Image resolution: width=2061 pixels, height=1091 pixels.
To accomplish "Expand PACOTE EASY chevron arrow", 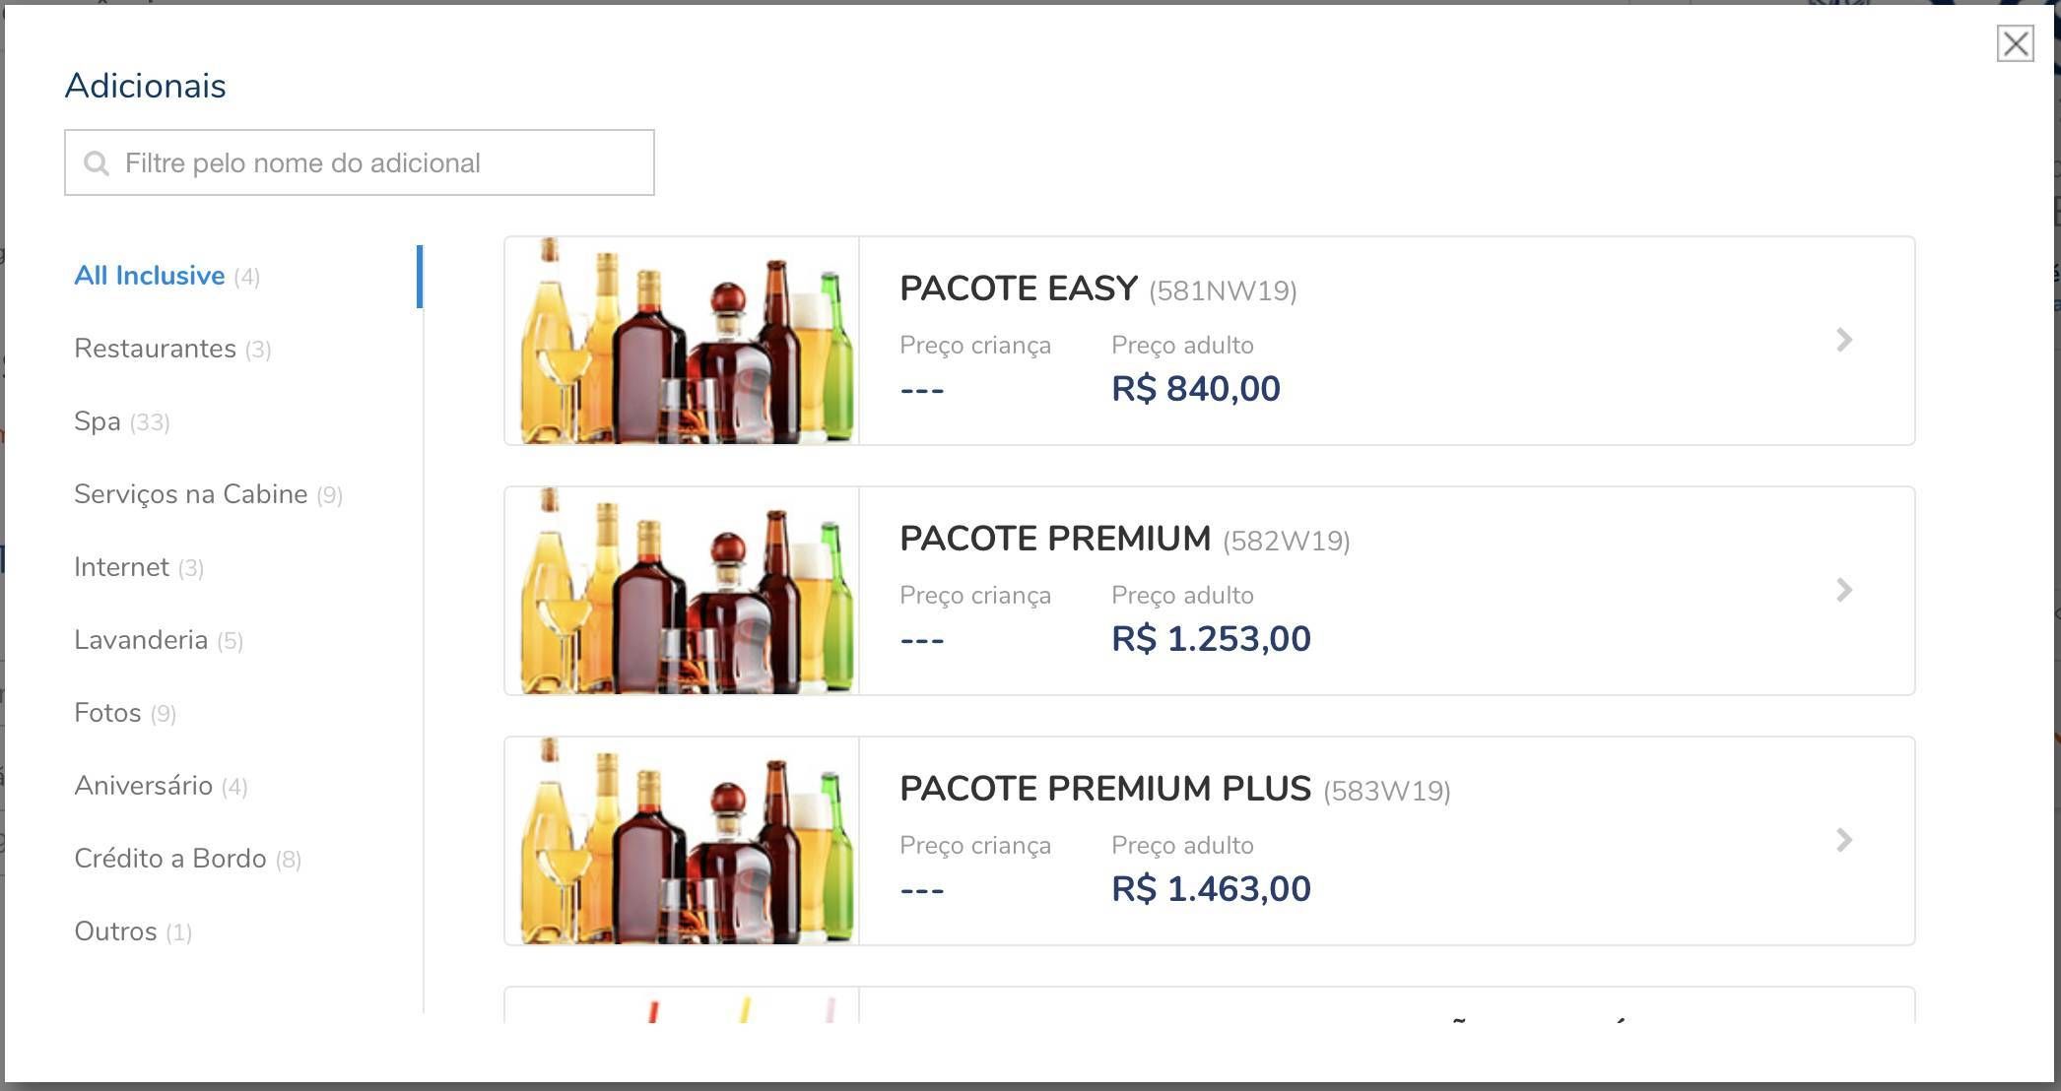I will click(x=1844, y=340).
